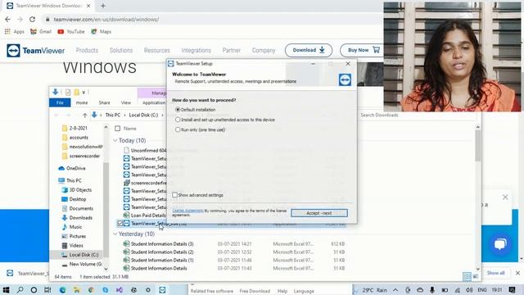This screenshot has height=295, width=524.
Task: Click the address bar URL
Action: pyautogui.click(x=106, y=20)
